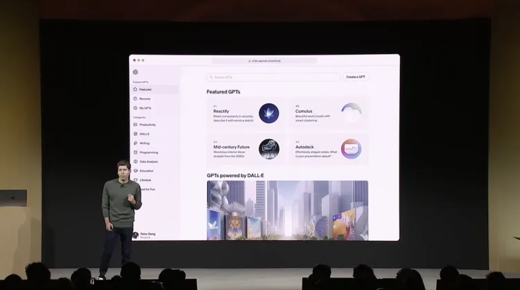520x290 pixels.
Task: Click the Create a GPT button
Action: tap(356, 77)
